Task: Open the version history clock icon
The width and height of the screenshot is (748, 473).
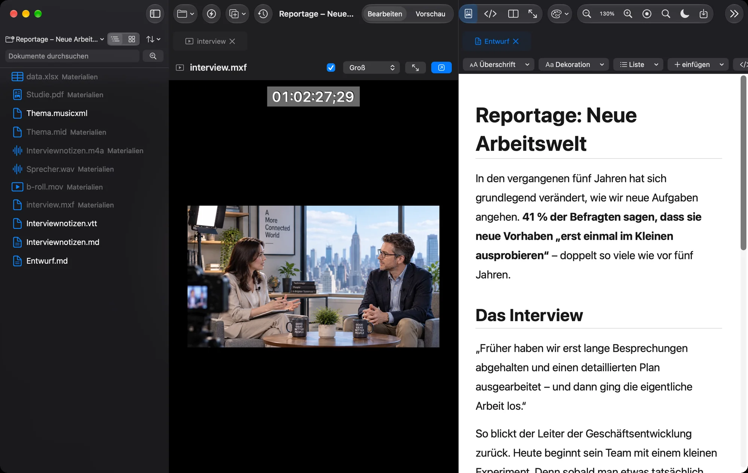Action: pyautogui.click(x=263, y=14)
